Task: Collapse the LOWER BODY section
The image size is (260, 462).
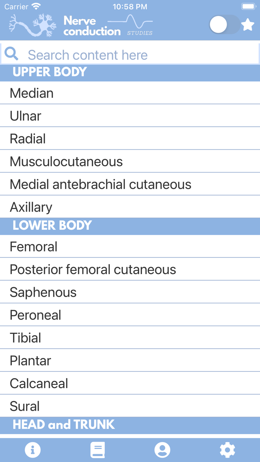Action: click(130, 226)
